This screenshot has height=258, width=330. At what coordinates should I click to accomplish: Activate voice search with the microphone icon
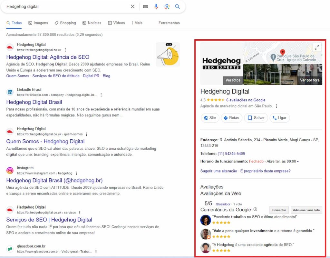(x=156, y=6)
